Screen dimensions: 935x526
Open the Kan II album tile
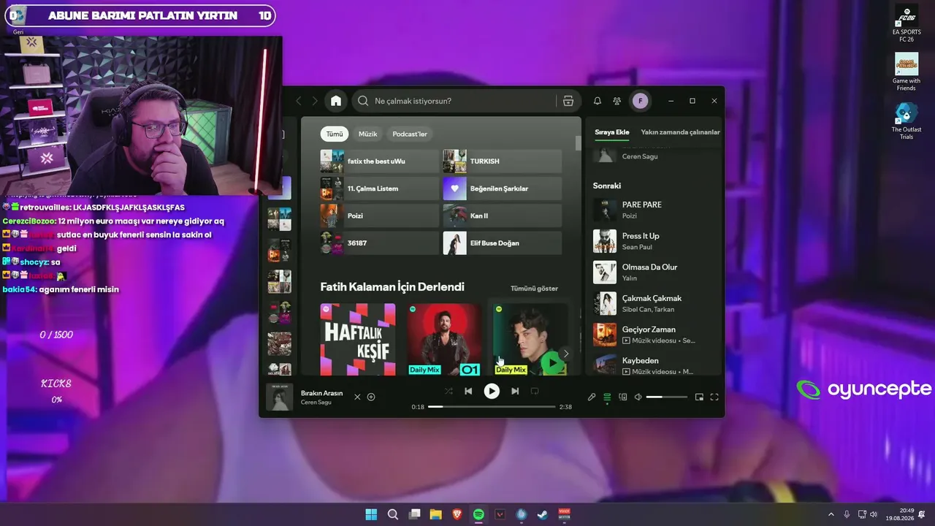click(x=503, y=216)
